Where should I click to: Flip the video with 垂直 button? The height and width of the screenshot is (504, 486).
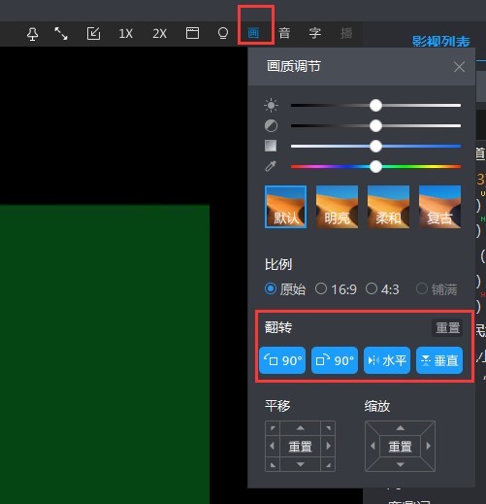click(x=439, y=360)
